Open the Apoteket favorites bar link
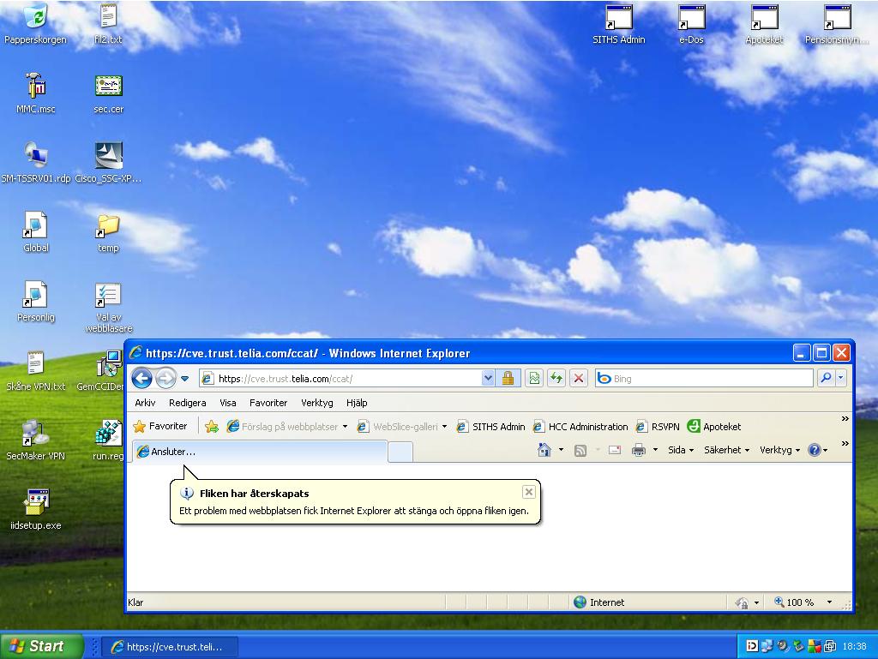The width and height of the screenshot is (878, 659). 714,427
